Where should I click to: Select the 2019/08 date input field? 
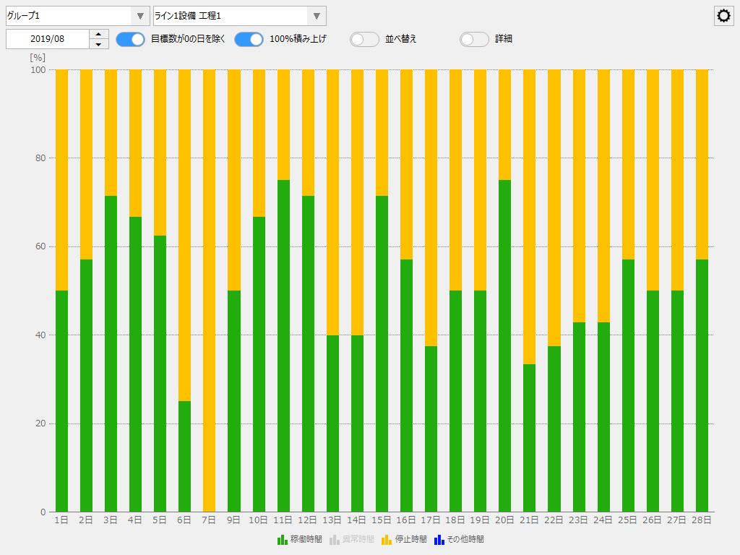[47, 39]
